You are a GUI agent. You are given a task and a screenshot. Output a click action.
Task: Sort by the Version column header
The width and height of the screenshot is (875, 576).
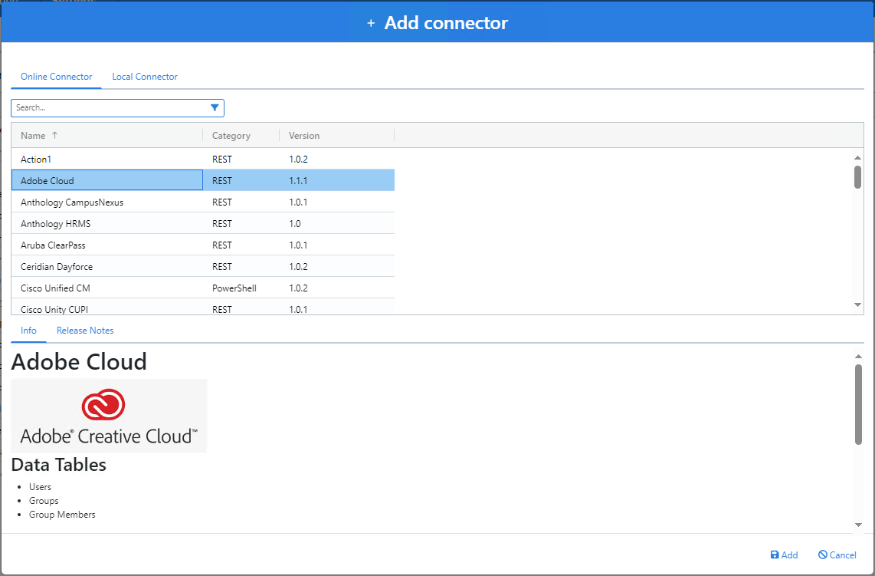pos(304,136)
